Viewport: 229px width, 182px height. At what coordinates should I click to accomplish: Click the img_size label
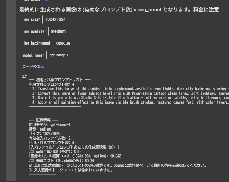[x=32, y=19]
